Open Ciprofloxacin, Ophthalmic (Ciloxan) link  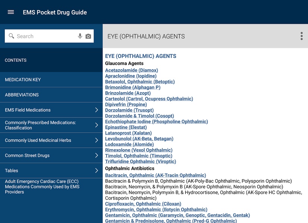pos(143,204)
